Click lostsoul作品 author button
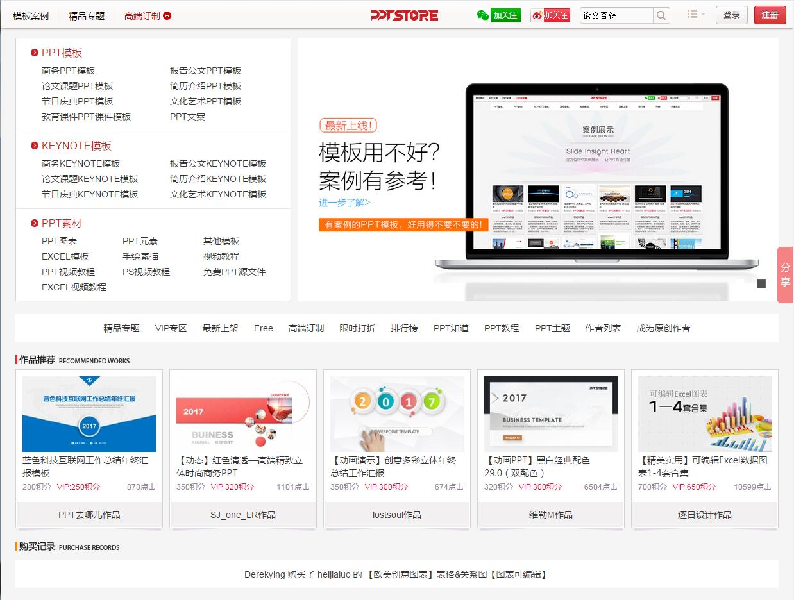This screenshot has height=600, width=794. [397, 515]
